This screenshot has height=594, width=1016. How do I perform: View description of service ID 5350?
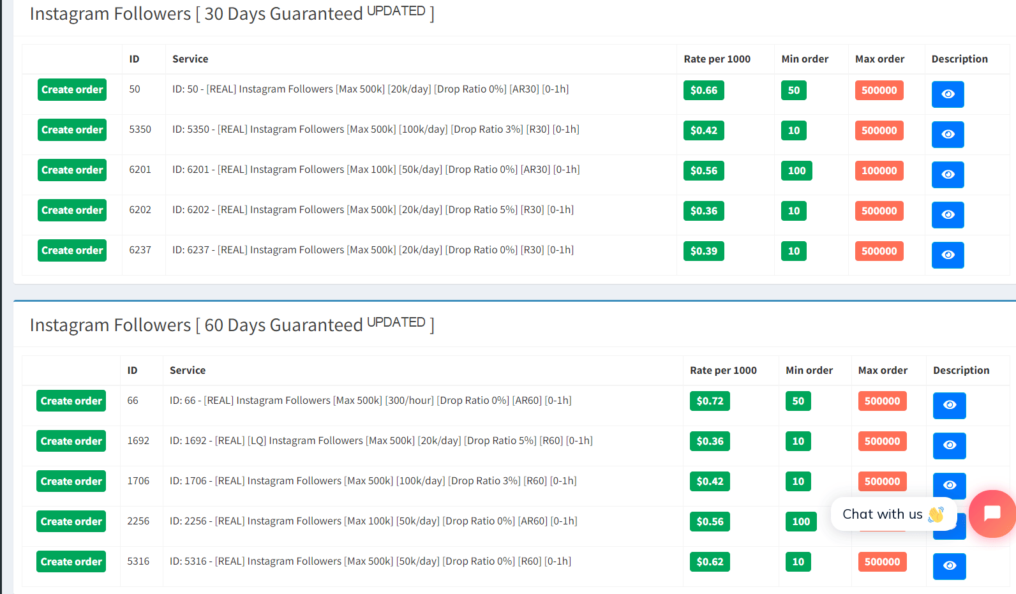point(947,135)
